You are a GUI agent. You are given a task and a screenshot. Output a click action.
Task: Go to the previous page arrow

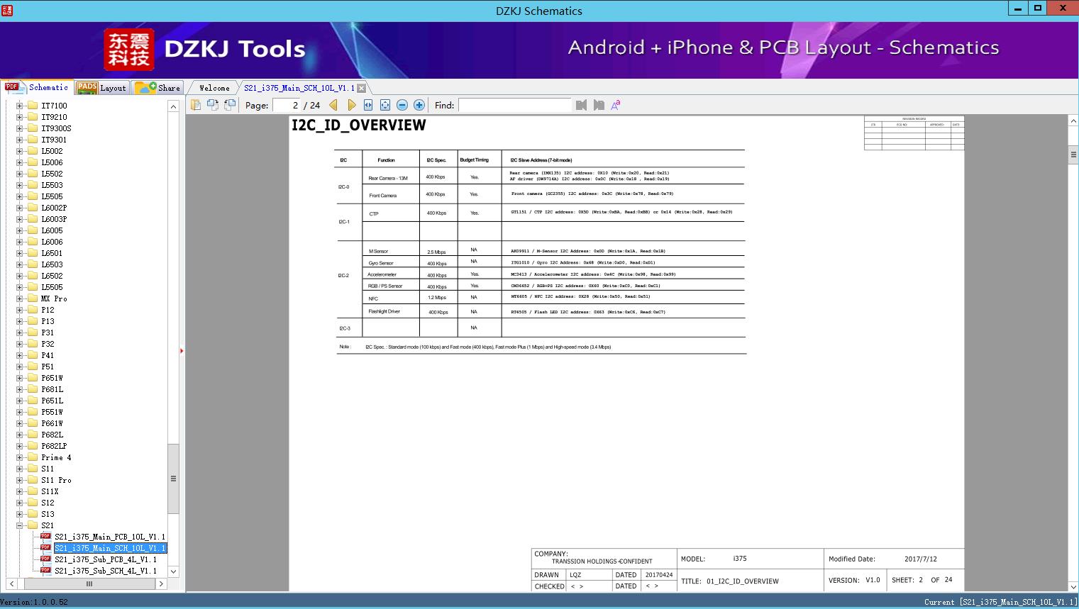click(333, 105)
